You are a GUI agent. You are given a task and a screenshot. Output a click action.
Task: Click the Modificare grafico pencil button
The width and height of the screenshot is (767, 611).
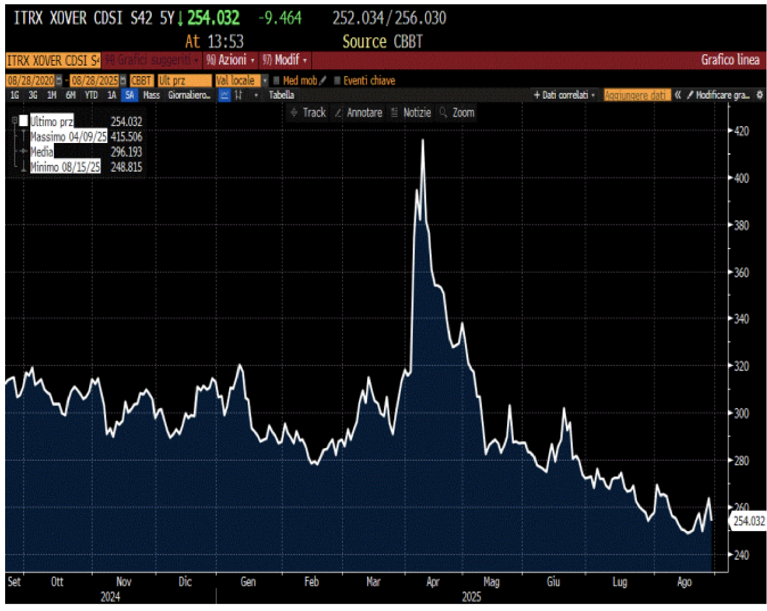pos(718,95)
